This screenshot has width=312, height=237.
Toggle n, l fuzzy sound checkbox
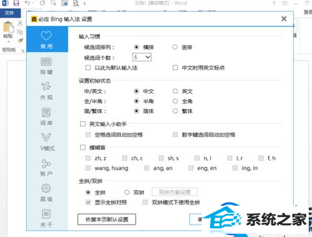pos(197,158)
